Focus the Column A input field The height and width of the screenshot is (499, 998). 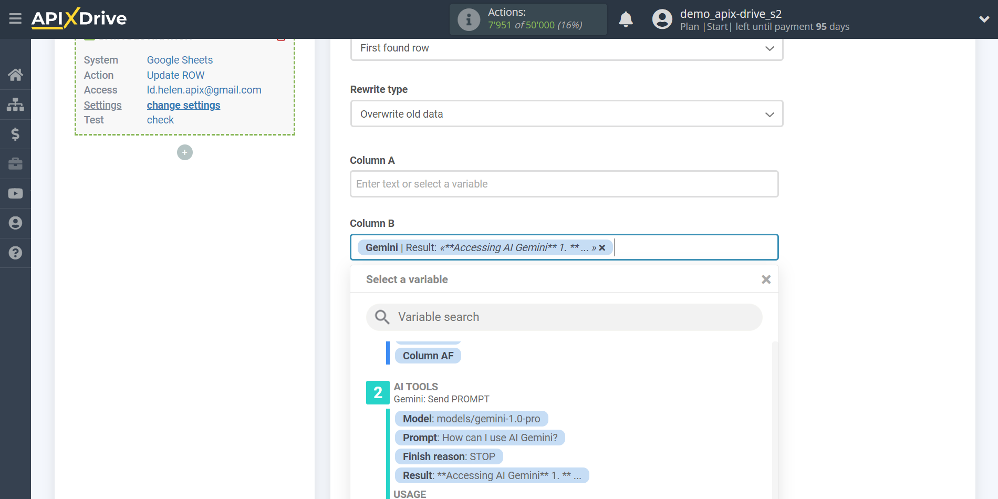[x=564, y=184]
